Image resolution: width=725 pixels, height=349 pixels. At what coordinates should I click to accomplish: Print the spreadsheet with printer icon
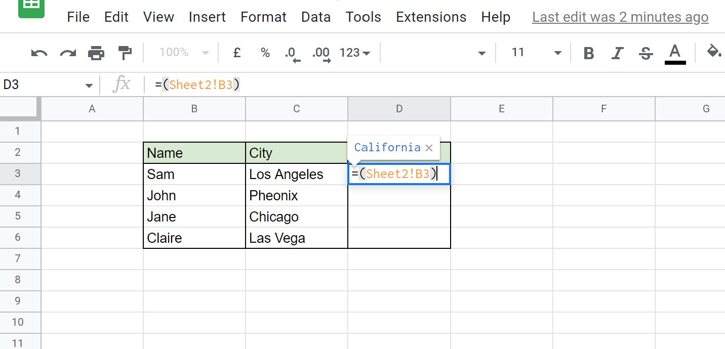[x=96, y=53]
